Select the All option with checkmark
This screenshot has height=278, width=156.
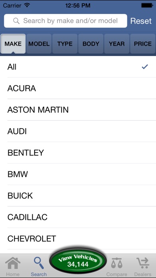pyautogui.click(x=78, y=67)
